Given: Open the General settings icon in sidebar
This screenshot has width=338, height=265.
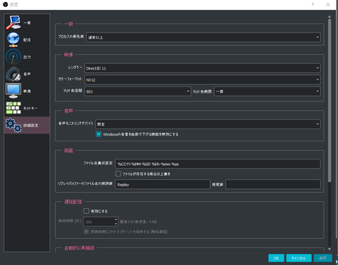Looking at the screenshot, I should pos(13,22).
